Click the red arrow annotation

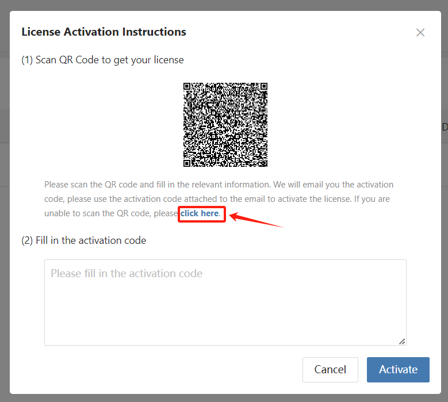point(256,220)
